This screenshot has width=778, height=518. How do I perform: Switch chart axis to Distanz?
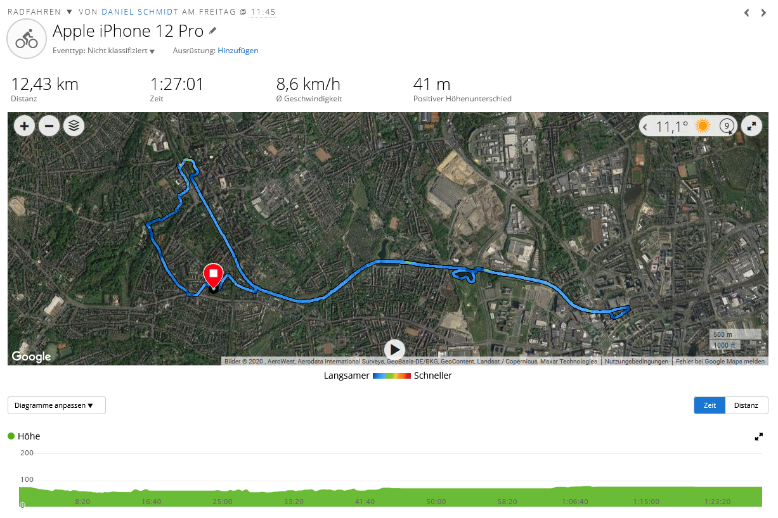point(746,405)
